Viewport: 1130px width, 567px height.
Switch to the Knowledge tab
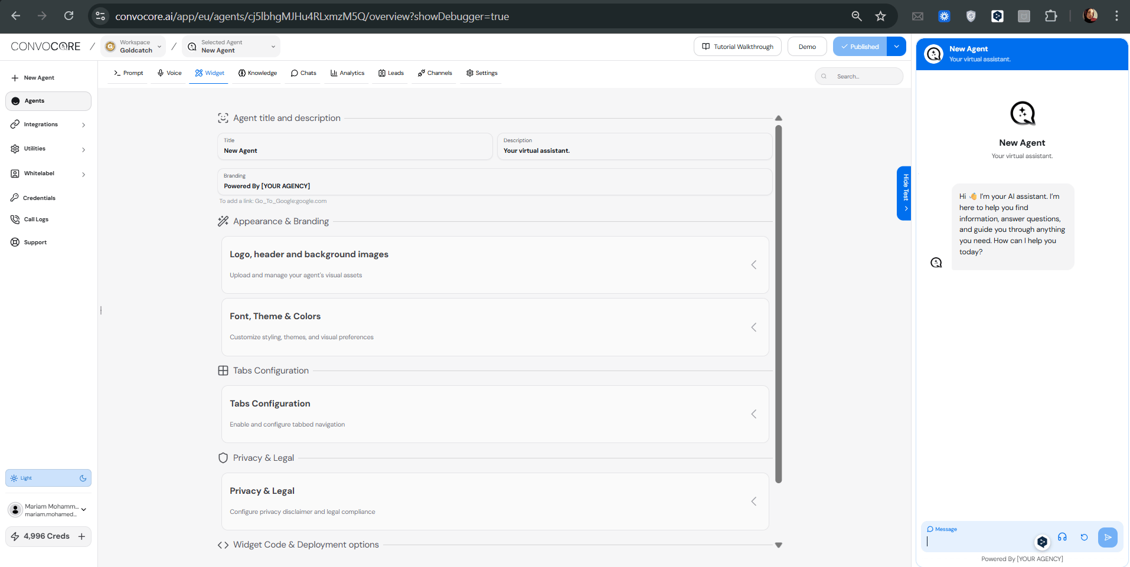click(x=258, y=73)
